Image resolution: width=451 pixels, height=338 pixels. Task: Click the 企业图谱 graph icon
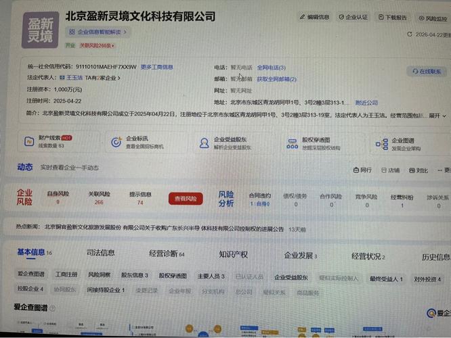coord(382,144)
